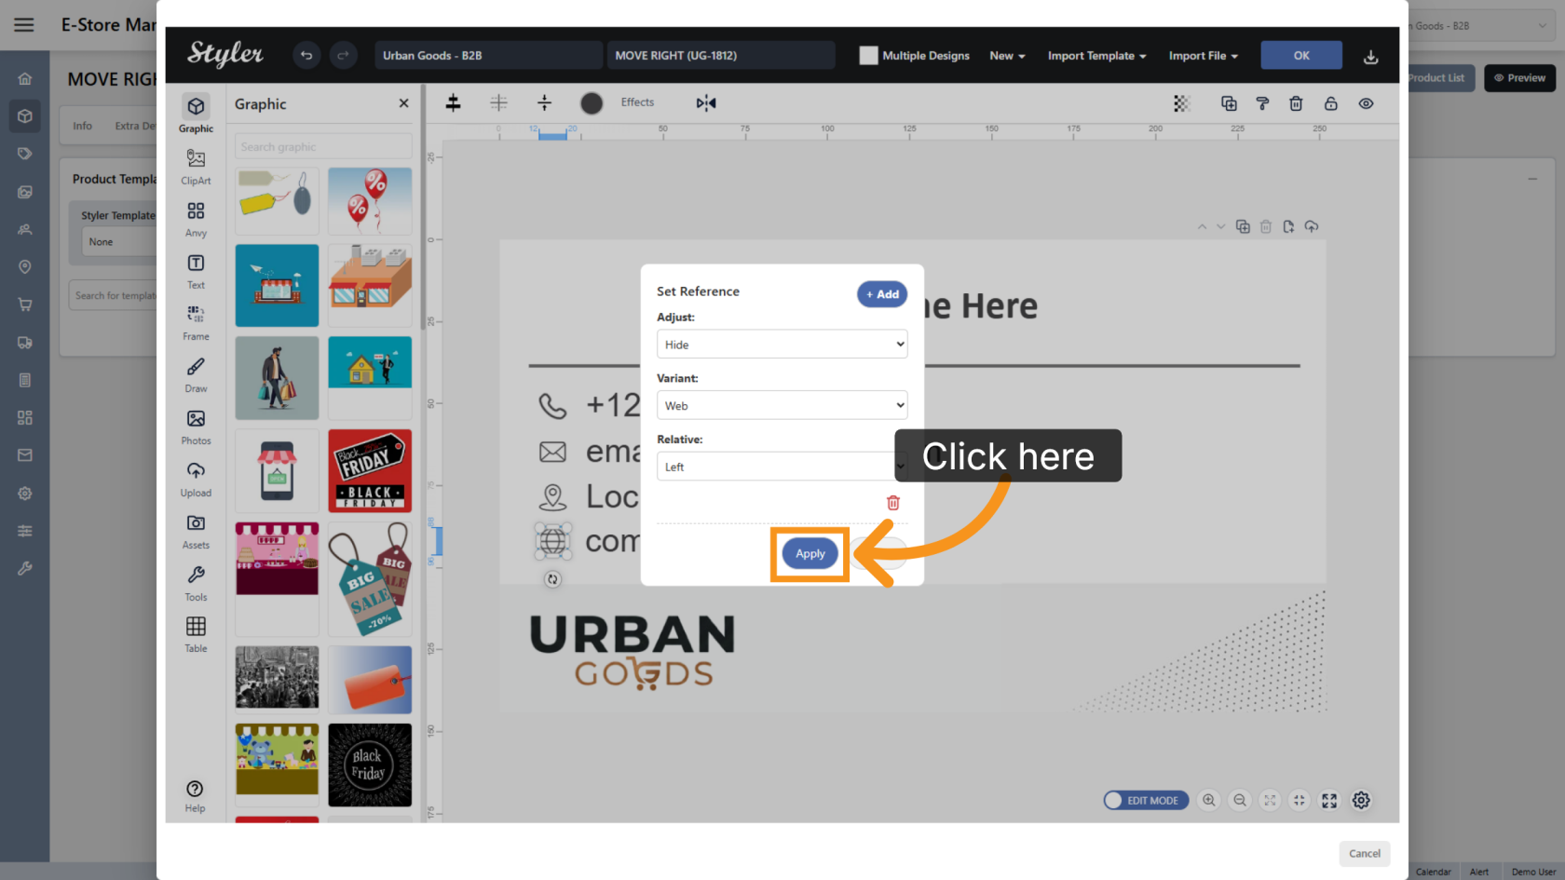The height and width of the screenshot is (880, 1565).
Task: Toggle preview eye icon in toolbar
Action: [1366, 103]
